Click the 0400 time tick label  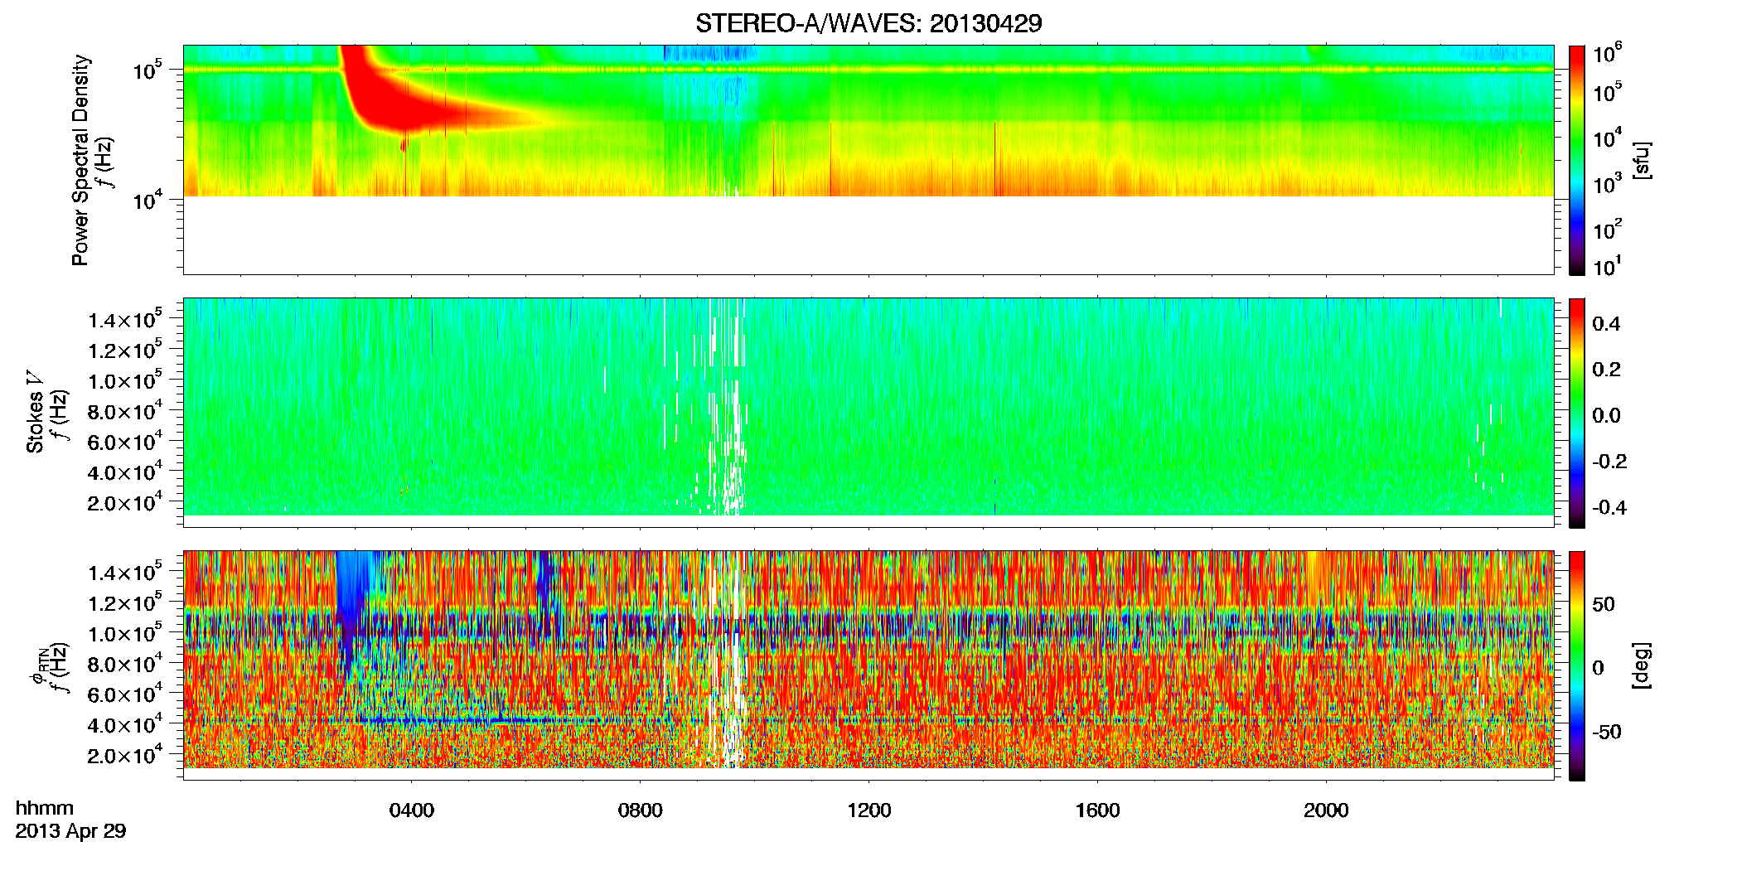(x=412, y=810)
